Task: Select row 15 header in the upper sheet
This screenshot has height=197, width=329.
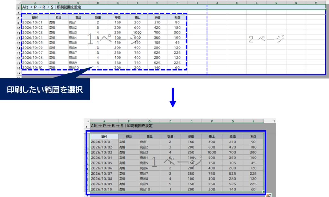Action: [19, 53]
